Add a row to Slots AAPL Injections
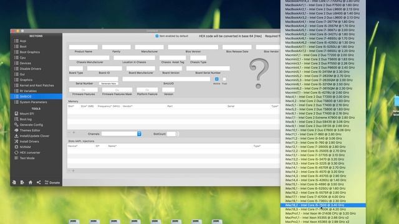The image size is (399, 224). 74,170
